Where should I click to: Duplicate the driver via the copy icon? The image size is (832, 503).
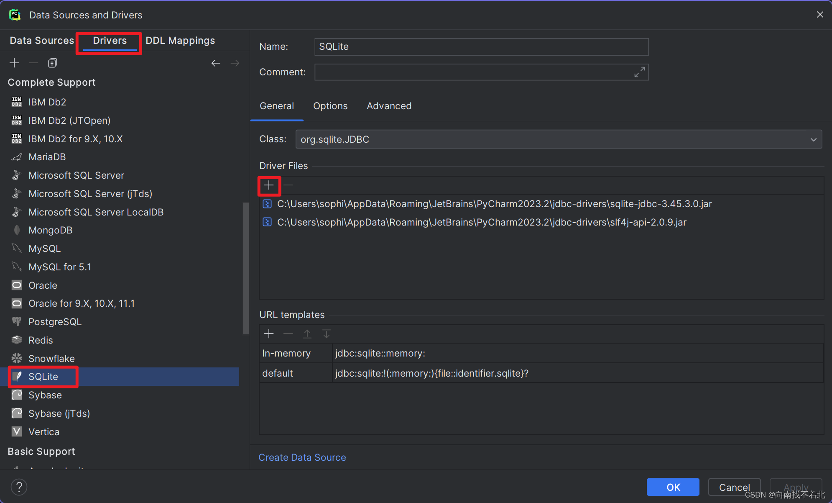[x=52, y=63]
